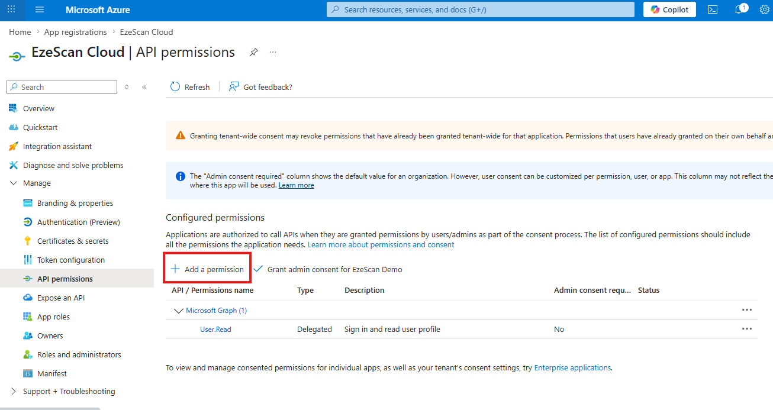Grant admin consent for EzeScan Demo
Viewport: 773px width, 410px height.
[327, 269]
